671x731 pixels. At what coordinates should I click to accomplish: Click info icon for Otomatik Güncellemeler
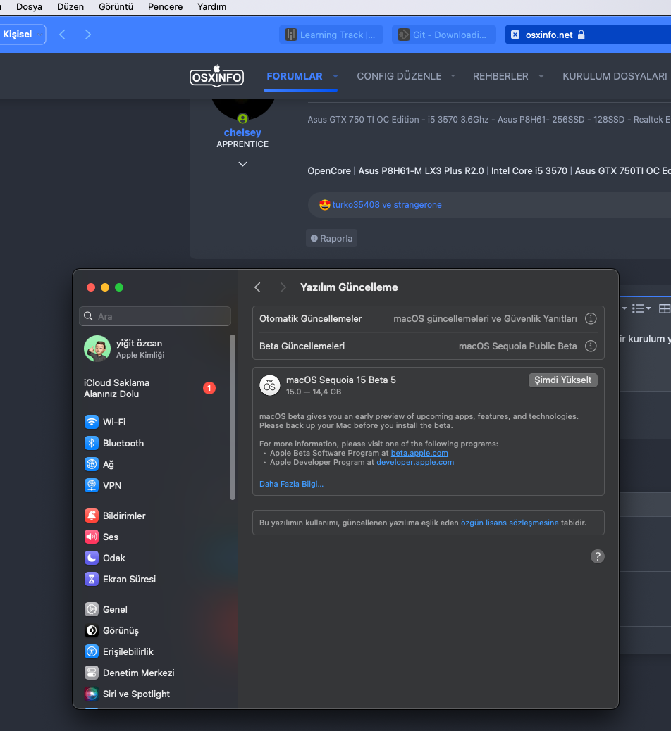pos(591,318)
